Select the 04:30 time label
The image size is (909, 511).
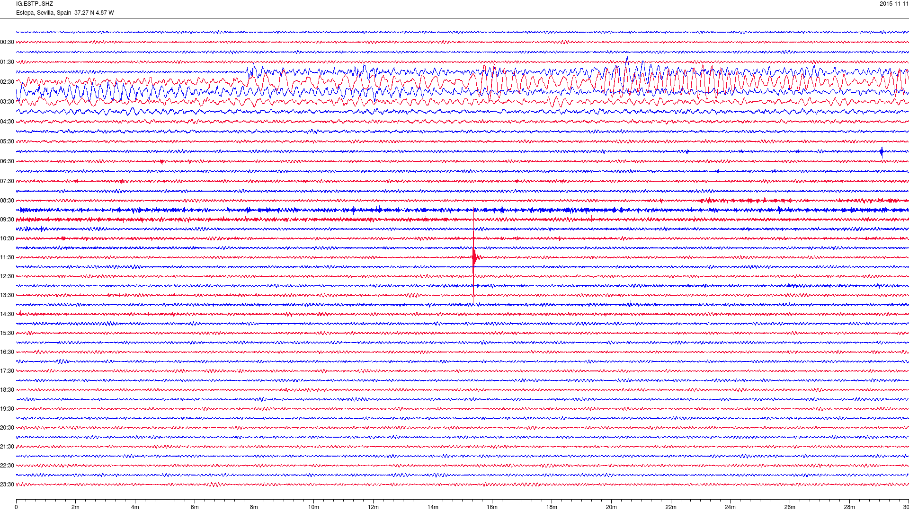pyautogui.click(x=7, y=122)
